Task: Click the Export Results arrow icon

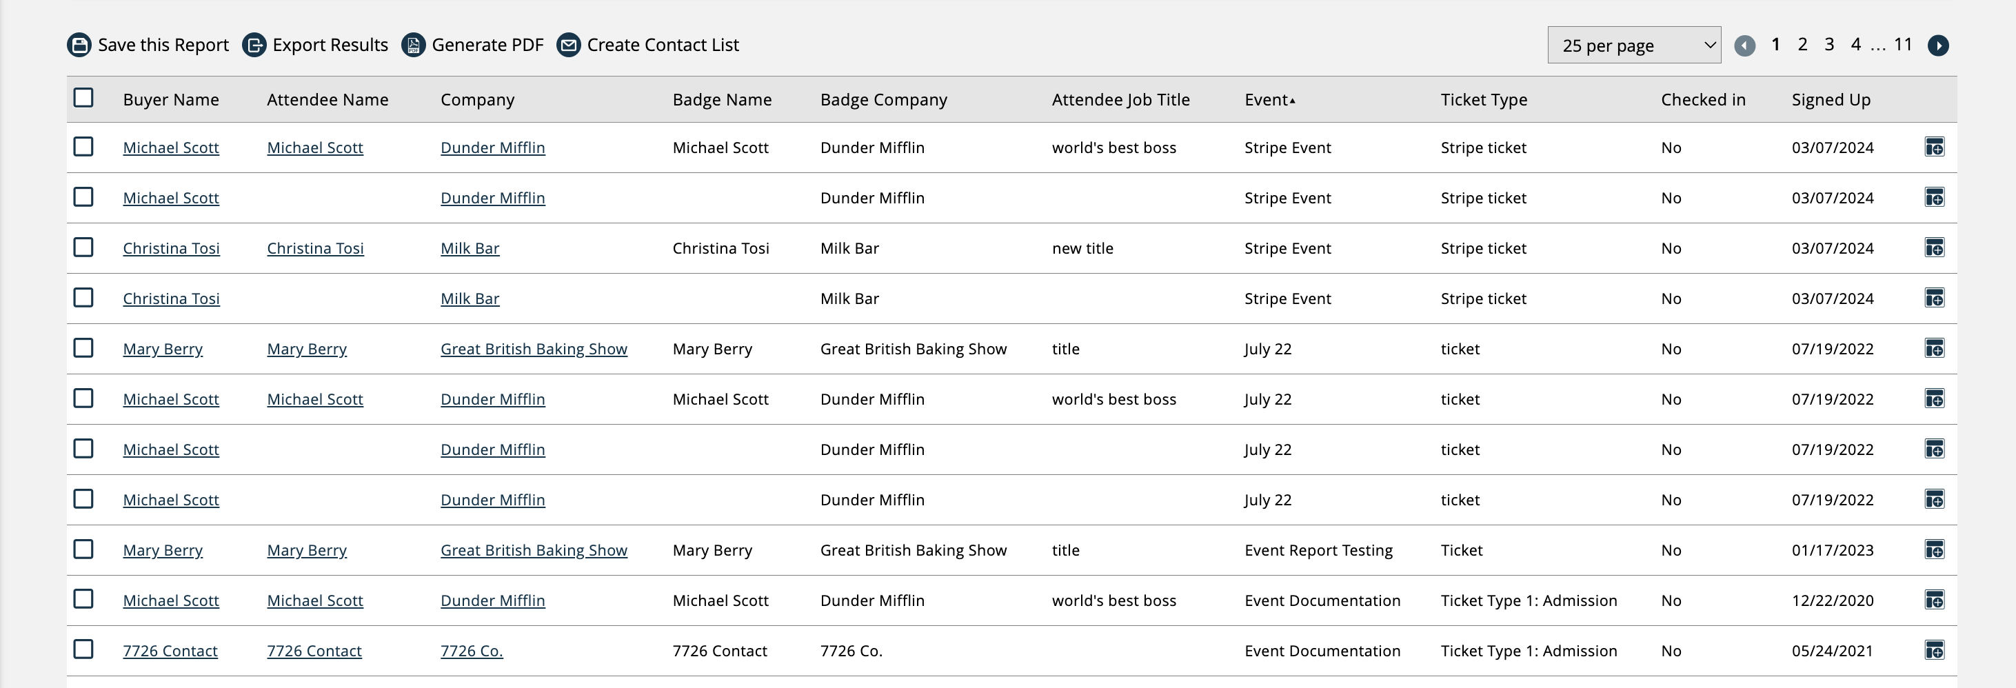Action: (x=254, y=45)
